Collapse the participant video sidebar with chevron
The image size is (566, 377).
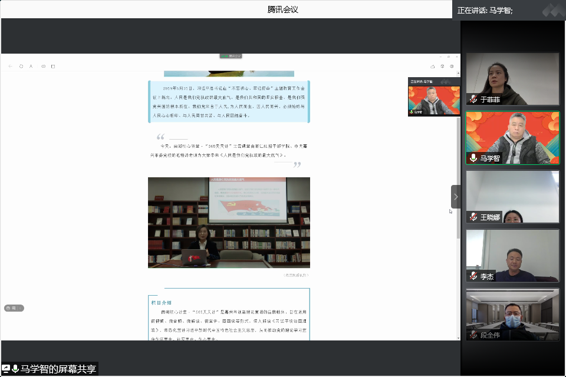(455, 197)
